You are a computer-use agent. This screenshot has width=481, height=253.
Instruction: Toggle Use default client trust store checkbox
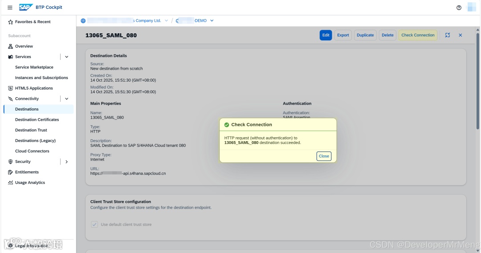click(94, 225)
